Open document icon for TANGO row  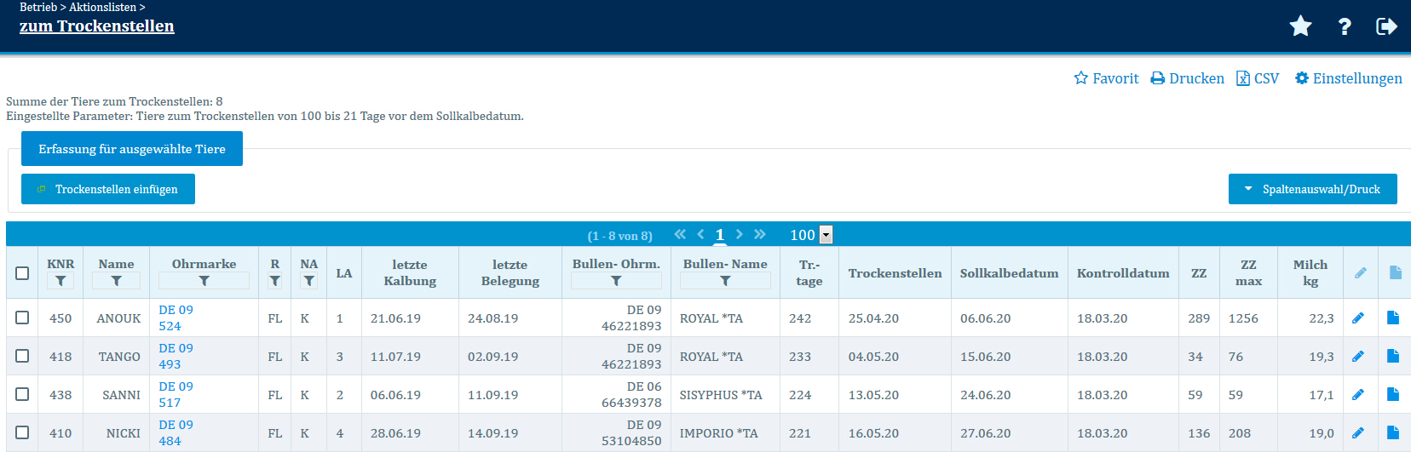pyautogui.click(x=1393, y=356)
